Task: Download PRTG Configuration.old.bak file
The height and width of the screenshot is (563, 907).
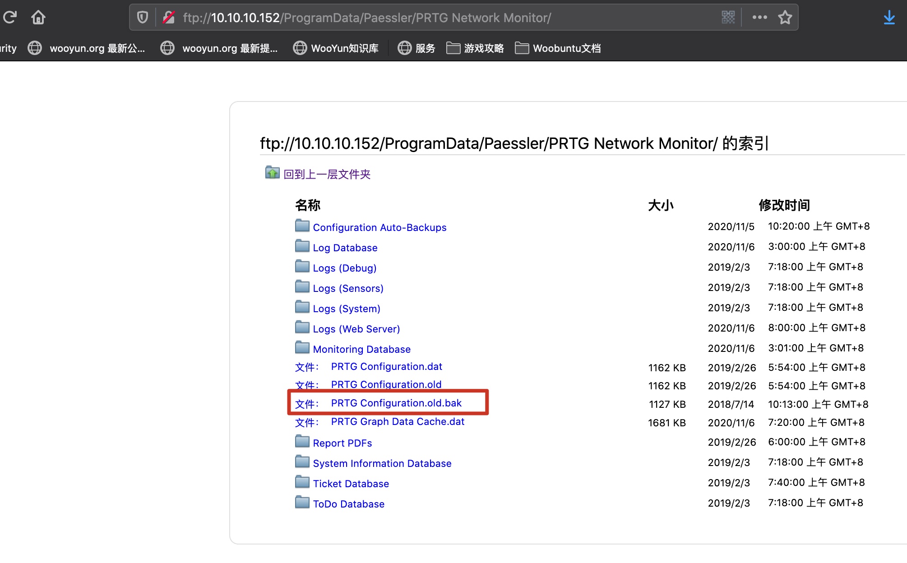Action: click(396, 403)
